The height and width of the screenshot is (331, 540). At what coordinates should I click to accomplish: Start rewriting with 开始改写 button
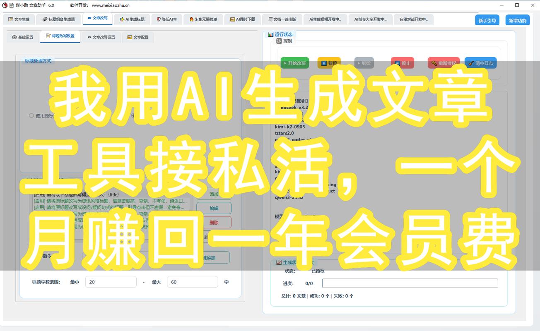(294, 63)
